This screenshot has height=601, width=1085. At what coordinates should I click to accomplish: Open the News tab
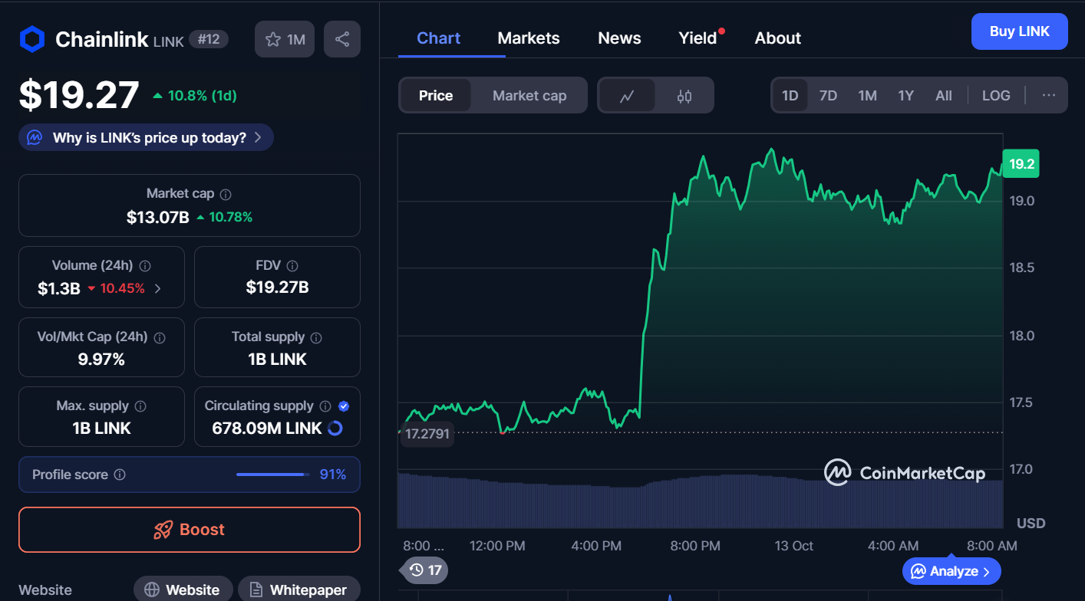(x=618, y=38)
